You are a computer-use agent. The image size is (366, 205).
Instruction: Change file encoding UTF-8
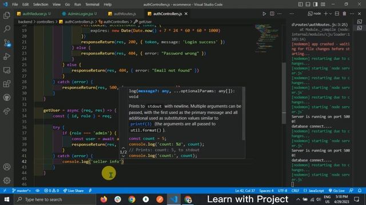coord(282,191)
